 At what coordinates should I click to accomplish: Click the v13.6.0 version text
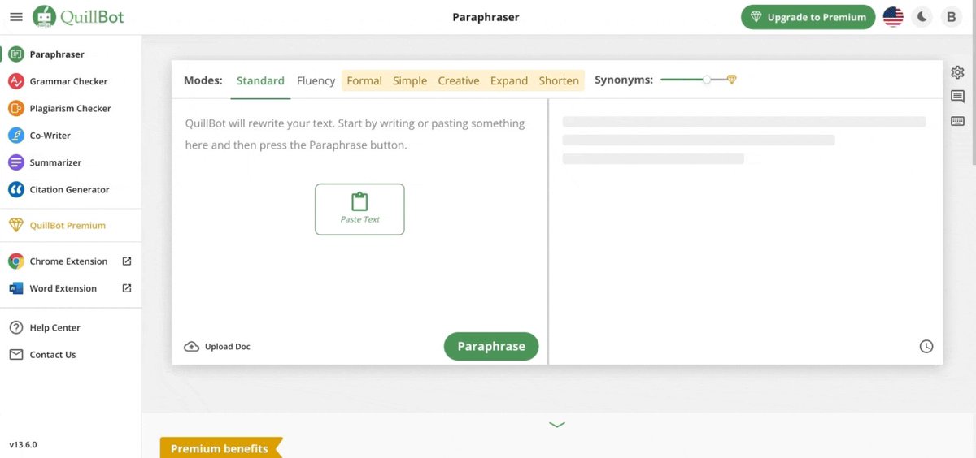click(23, 445)
